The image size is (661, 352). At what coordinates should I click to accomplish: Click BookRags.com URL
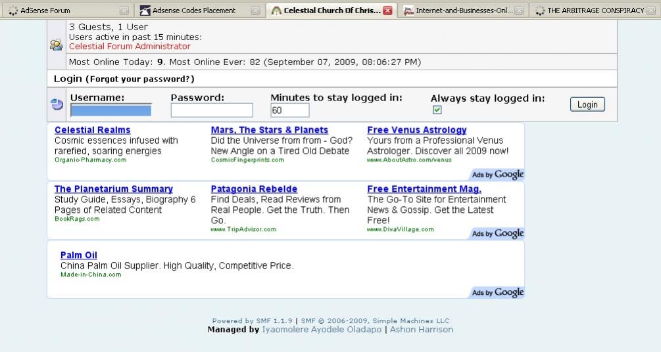tap(77, 219)
